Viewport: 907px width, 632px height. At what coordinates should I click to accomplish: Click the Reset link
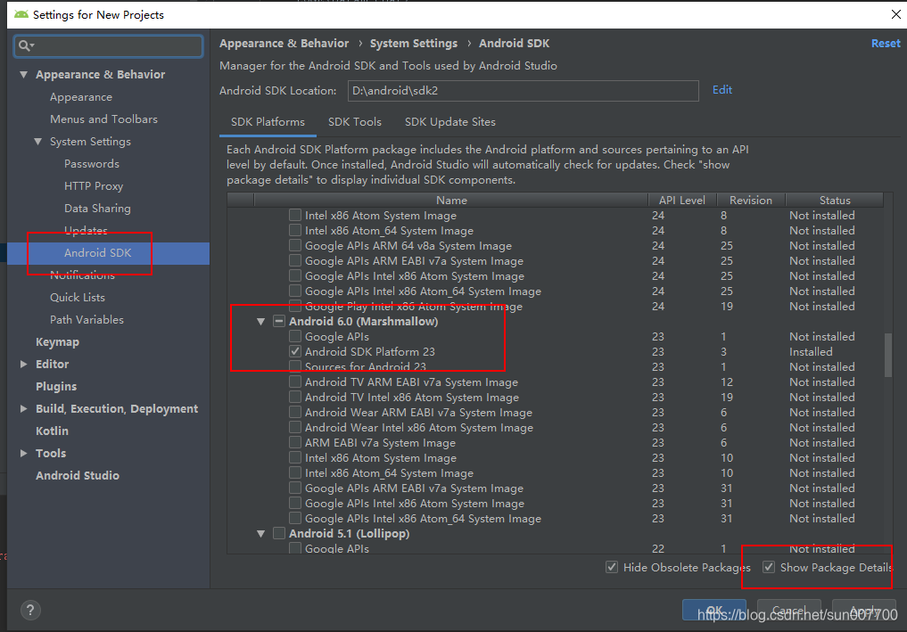pyautogui.click(x=885, y=43)
